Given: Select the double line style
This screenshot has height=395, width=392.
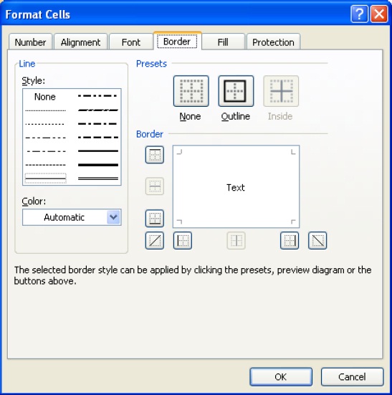Looking at the screenshot, I should tap(98, 179).
